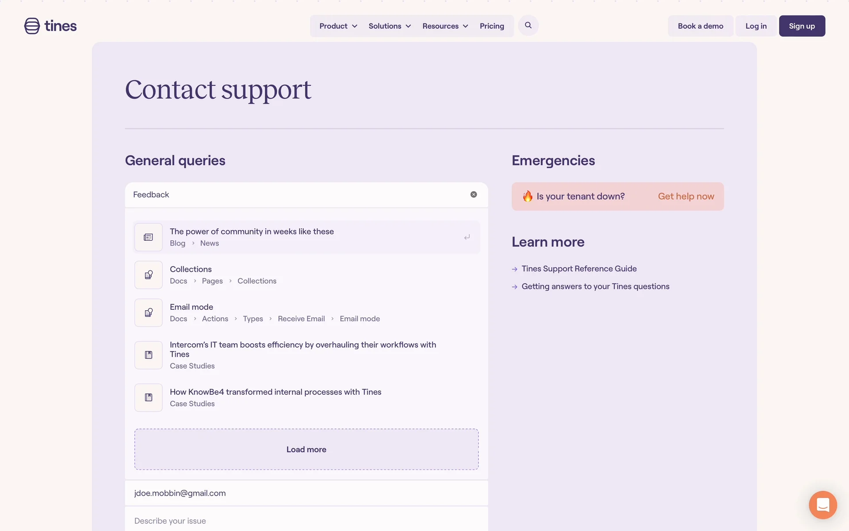849x531 pixels.
Task: Go to the Pricing page
Action: click(492, 26)
